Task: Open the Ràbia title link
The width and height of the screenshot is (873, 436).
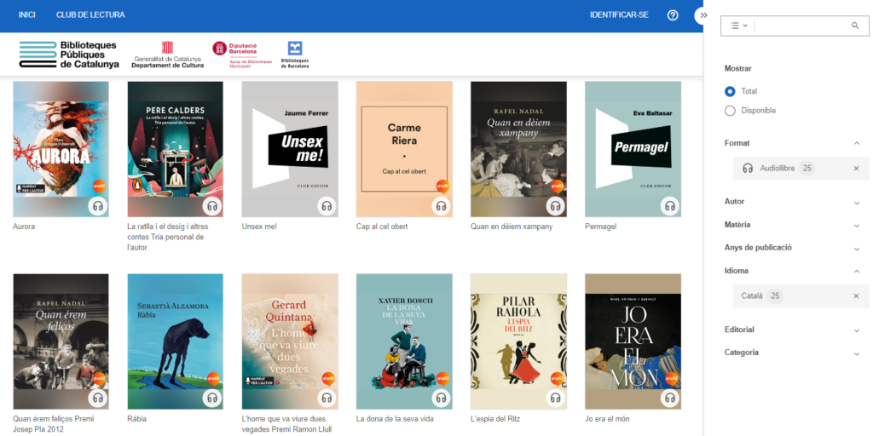Action: click(x=137, y=419)
